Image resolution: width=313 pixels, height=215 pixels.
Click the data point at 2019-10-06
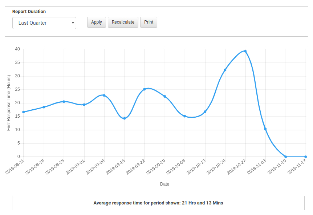185,116
